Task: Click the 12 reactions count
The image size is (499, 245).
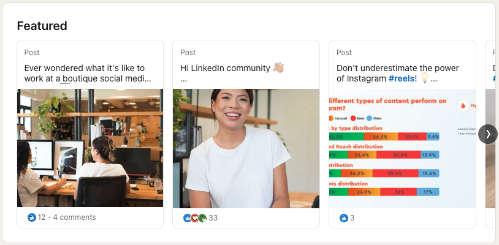Action: click(x=41, y=217)
